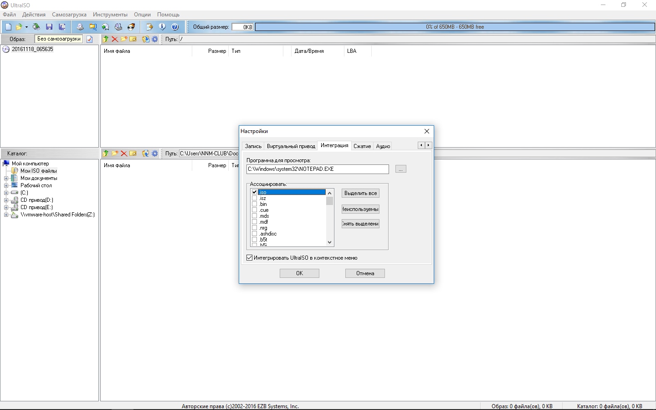
Task: Click the OK button in Настройки
Action: pos(299,273)
